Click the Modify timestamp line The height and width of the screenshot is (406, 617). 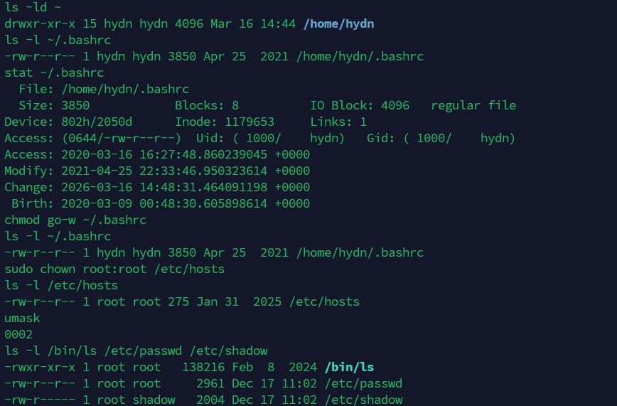click(x=157, y=171)
